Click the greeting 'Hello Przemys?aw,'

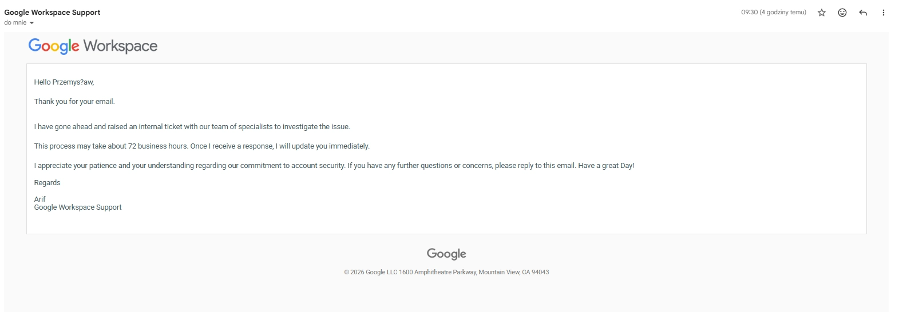click(64, 82)
